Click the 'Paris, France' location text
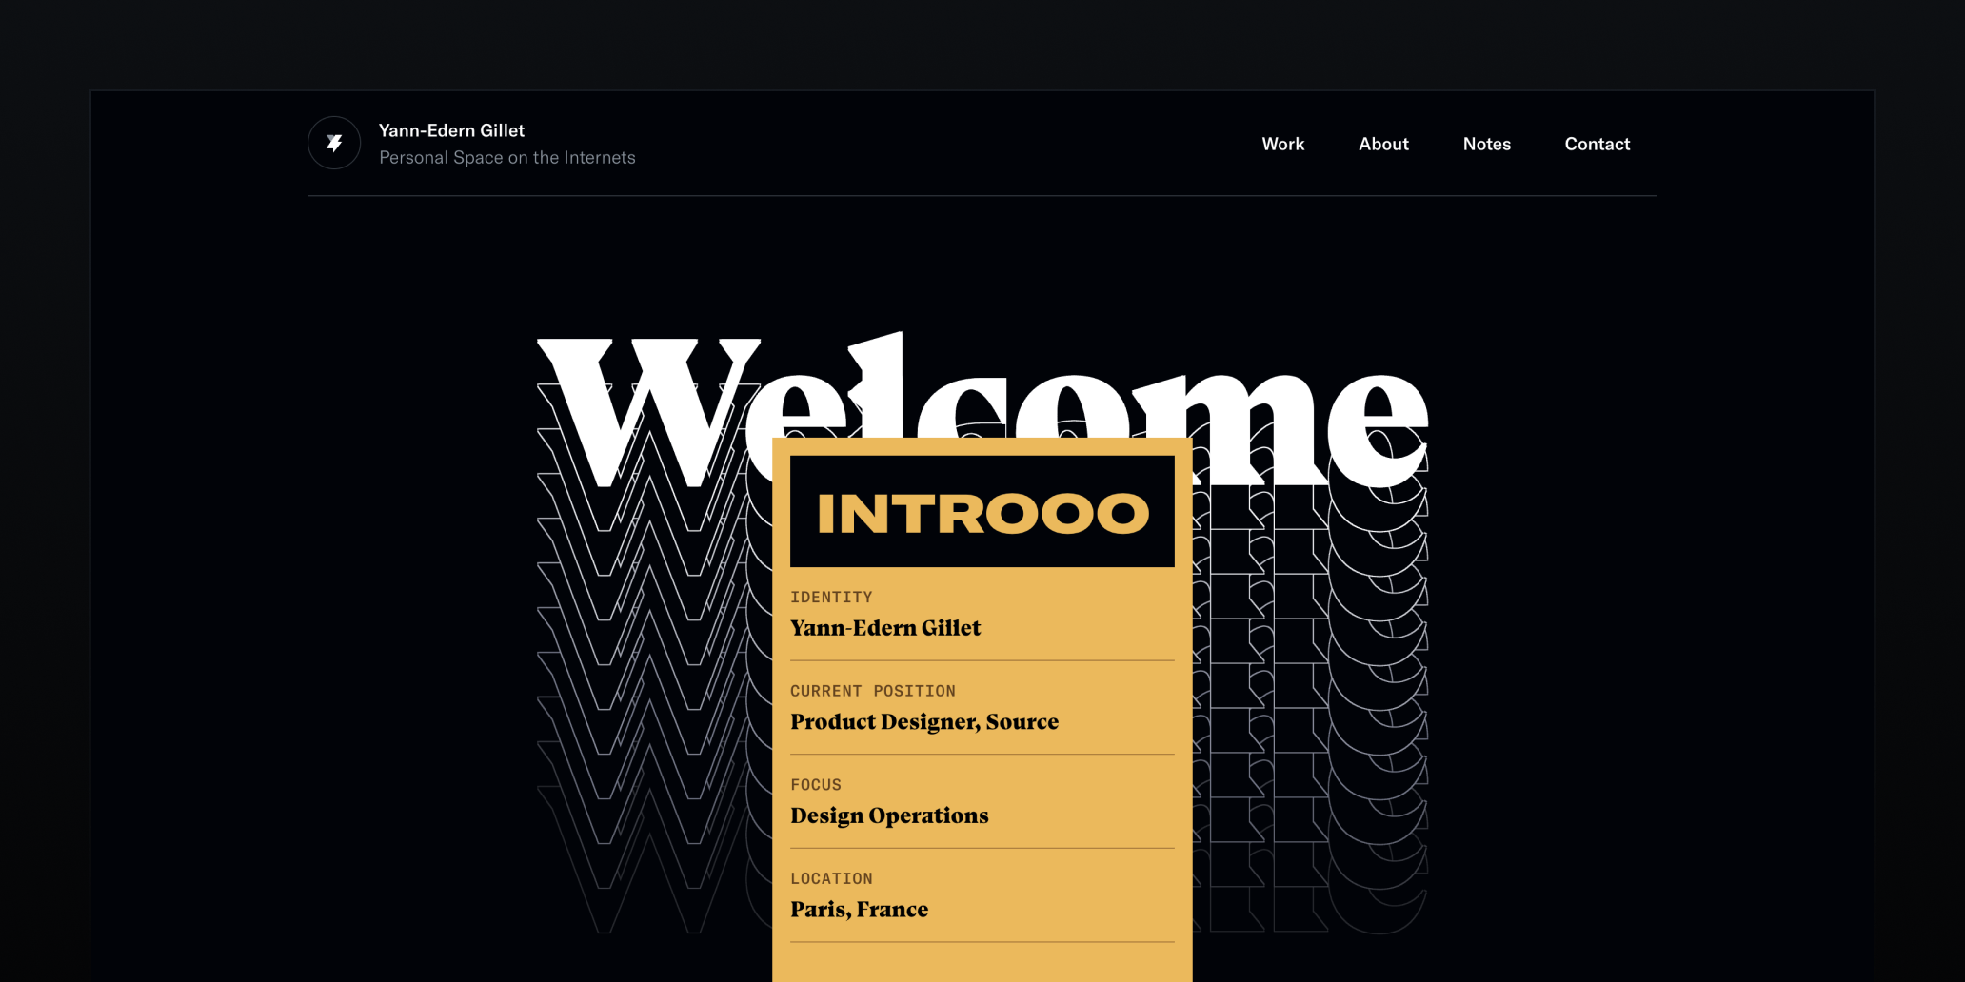1965x982 pixels. tap(859, 910)
